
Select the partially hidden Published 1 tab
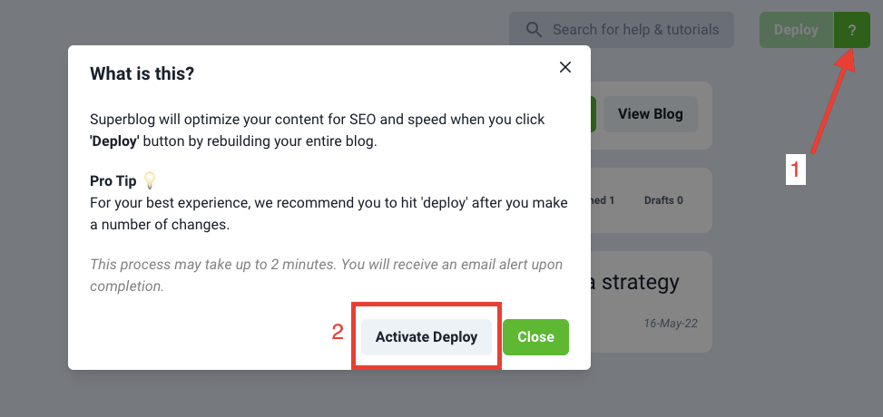pos(603,200)
